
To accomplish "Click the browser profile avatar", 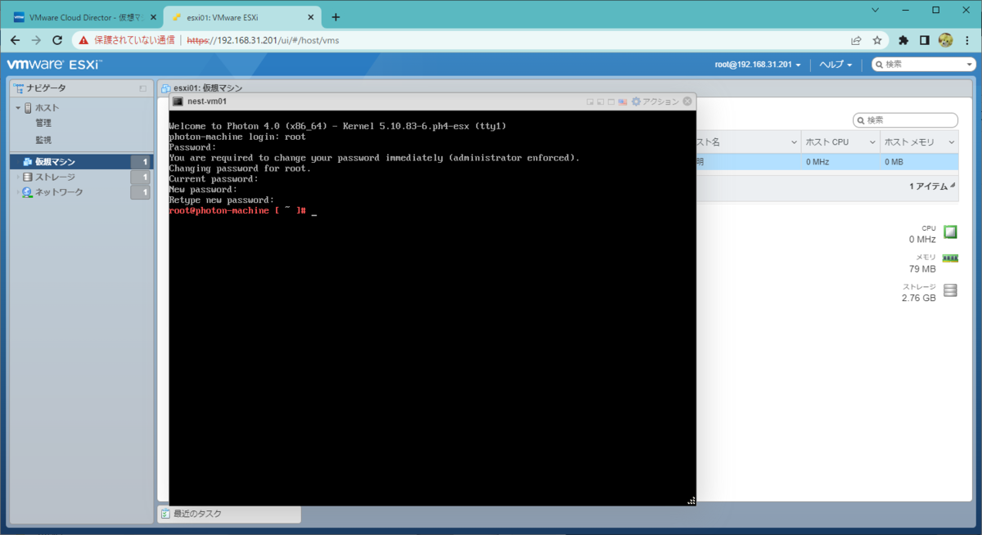I will 945,39.
